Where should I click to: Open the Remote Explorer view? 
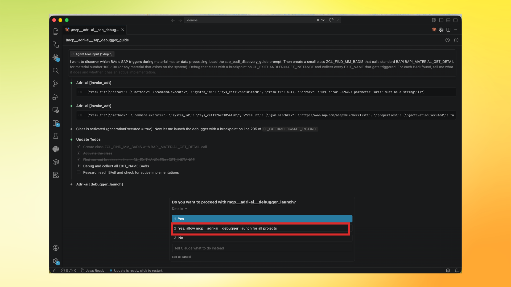click(x=56, y=110)
